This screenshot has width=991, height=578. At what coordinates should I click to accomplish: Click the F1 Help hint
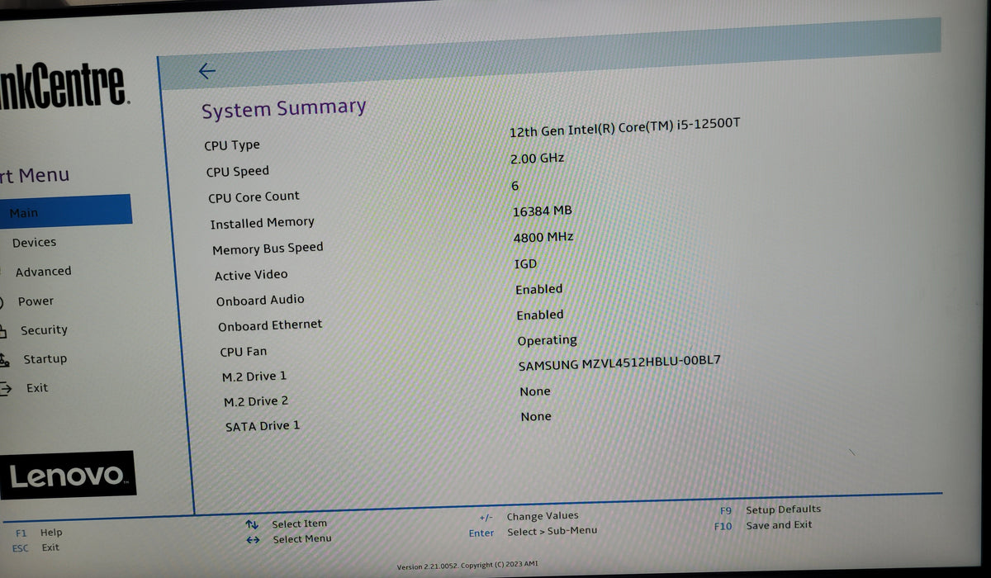(x=39, y=533)
